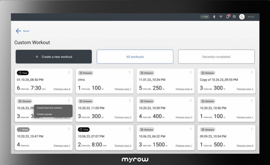Click the G user profile avatar
Image resolution: width=270 pixels, height=165 pixels.
point(242,17)
